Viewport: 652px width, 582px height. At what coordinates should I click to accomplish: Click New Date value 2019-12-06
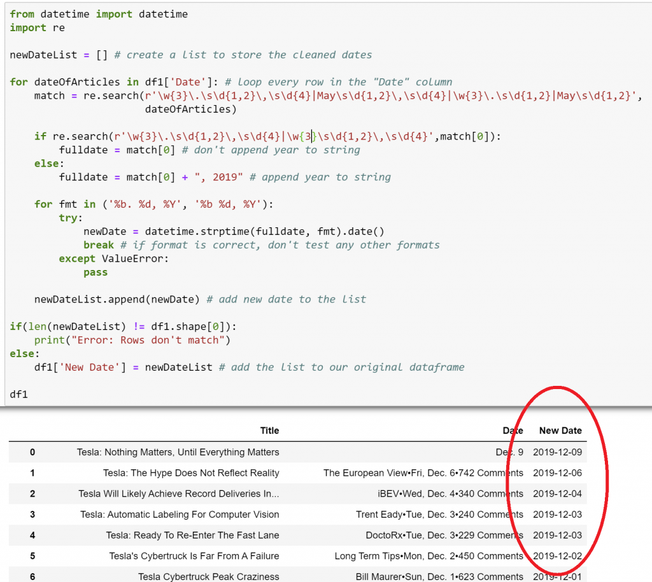558,473
